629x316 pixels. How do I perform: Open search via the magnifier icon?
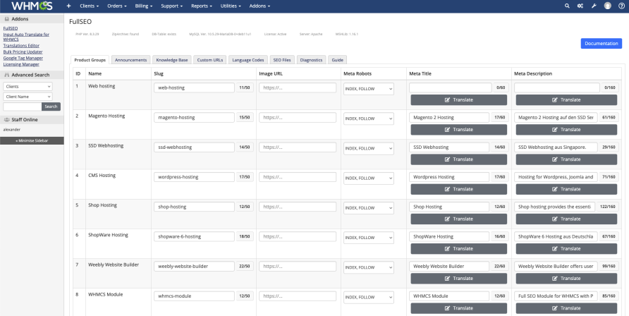tap(568, 6)
